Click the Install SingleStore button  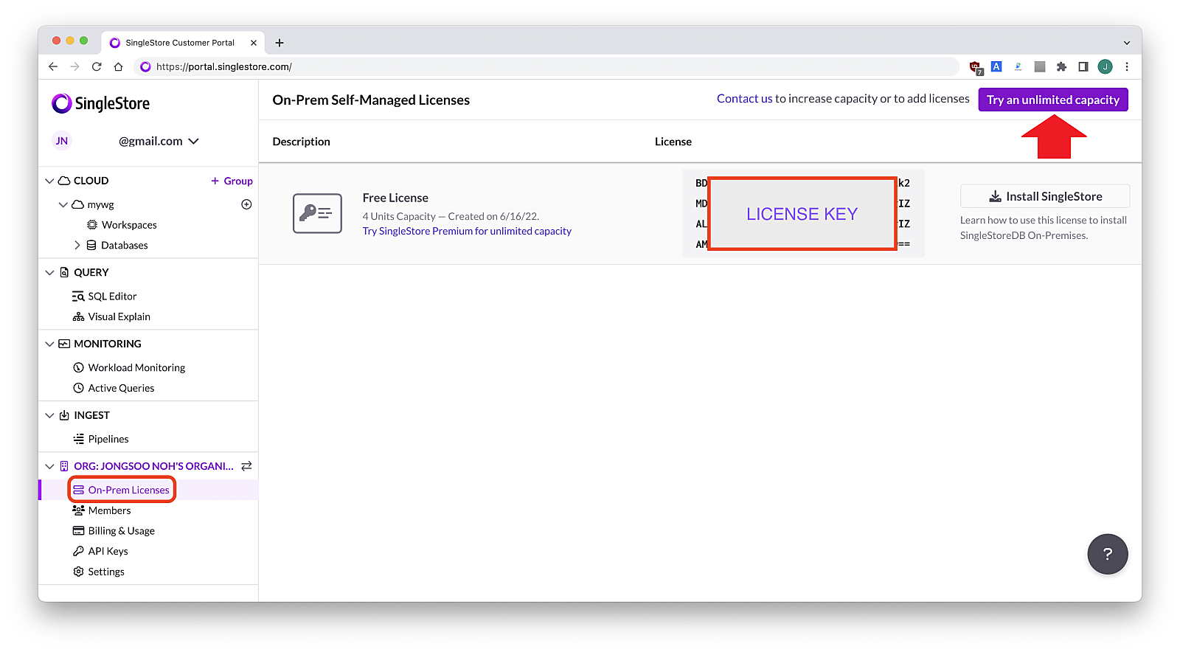[1044, 196]
